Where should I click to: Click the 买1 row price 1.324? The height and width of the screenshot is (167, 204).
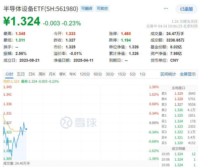tap(179, 121)
